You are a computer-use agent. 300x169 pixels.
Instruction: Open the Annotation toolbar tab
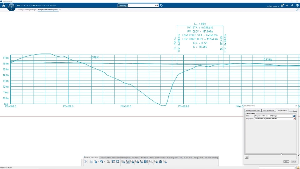tap(144, 158)
